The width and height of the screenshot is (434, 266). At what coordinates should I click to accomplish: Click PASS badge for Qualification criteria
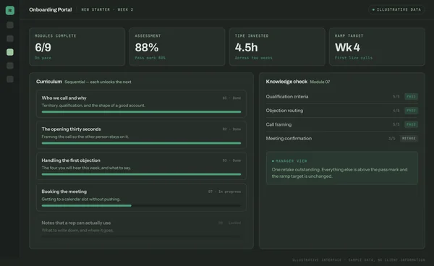tap(411, 97)
